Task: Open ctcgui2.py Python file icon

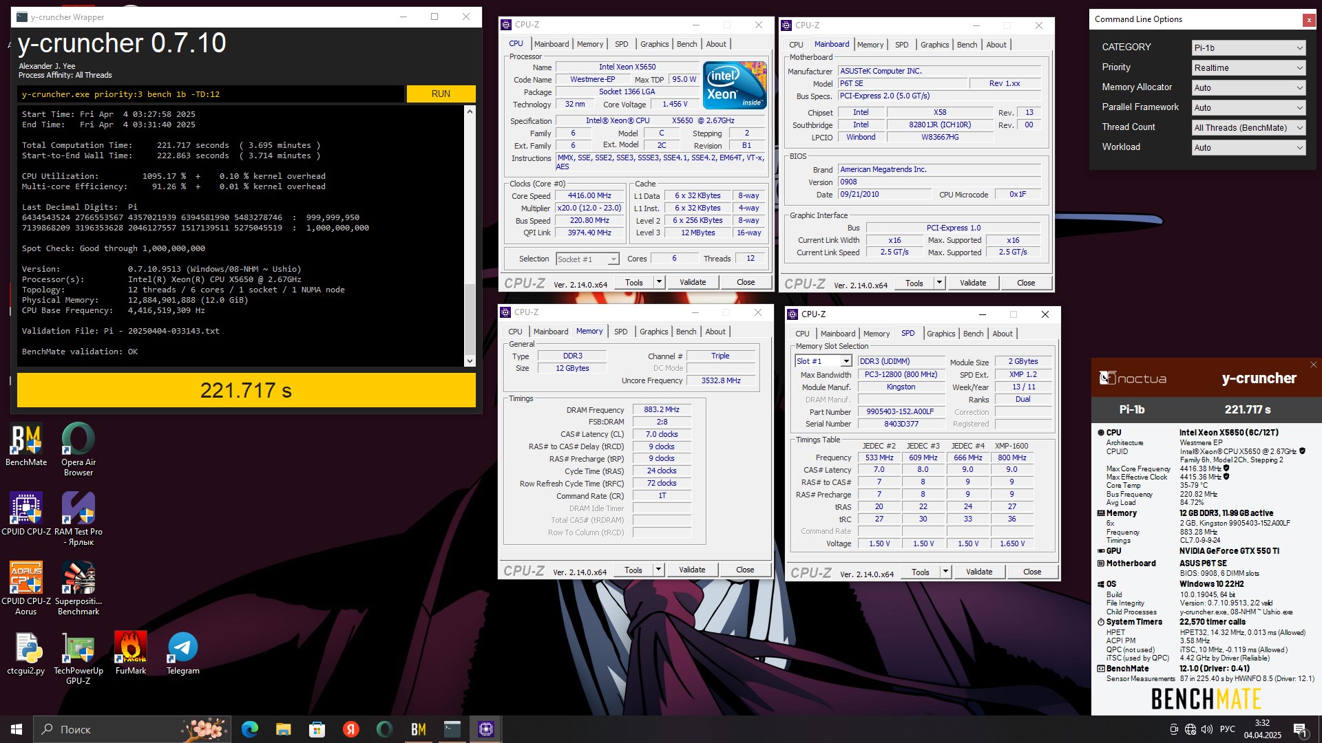Action: [26, 654]
